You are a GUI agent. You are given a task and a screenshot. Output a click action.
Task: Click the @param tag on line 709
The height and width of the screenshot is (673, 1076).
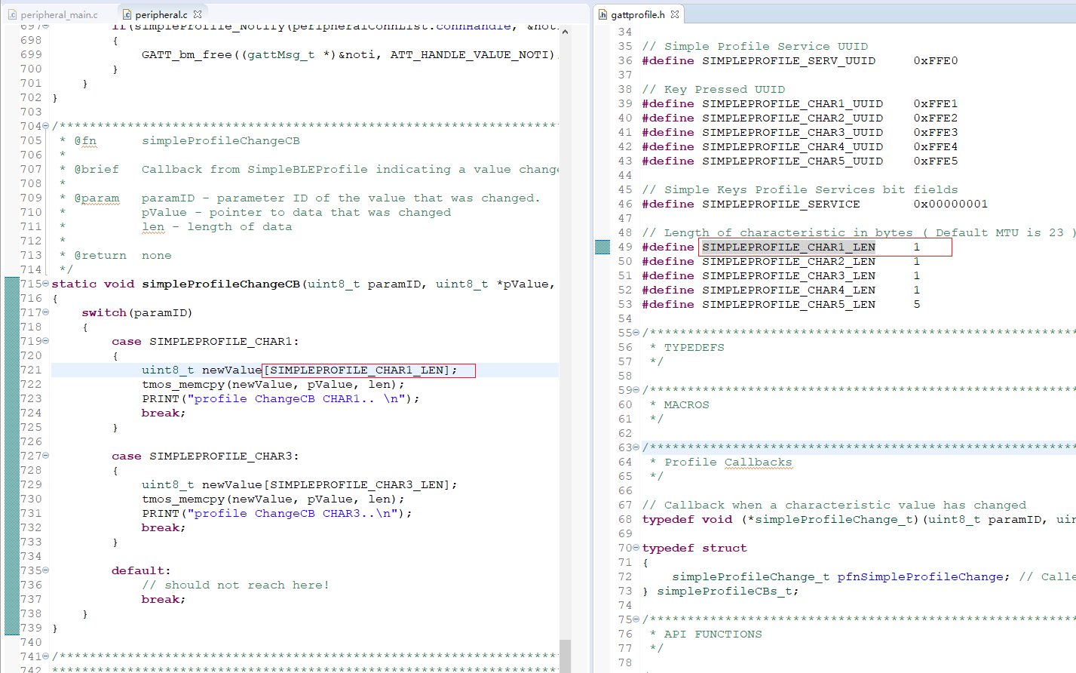coord(97,198)
